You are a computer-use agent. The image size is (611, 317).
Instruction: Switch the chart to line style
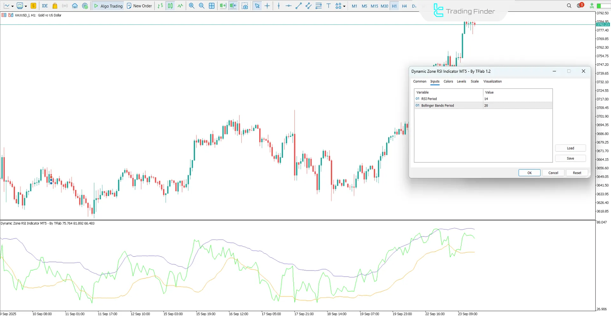pos(180,5)
